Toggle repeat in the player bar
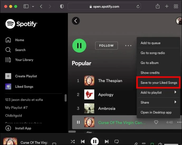Screen dimensions: 182x145 pyautogui.click(x=117, y=141)
